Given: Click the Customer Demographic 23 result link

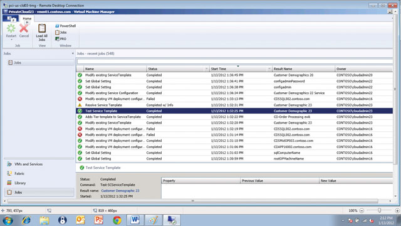Looking at the screenshot, I should [x=120, y=191].
